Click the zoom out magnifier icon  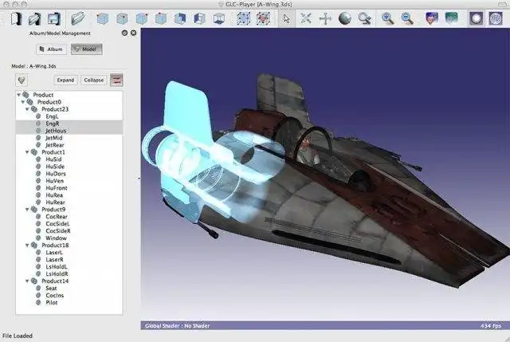pyautogui.click(x=407, y=18)
